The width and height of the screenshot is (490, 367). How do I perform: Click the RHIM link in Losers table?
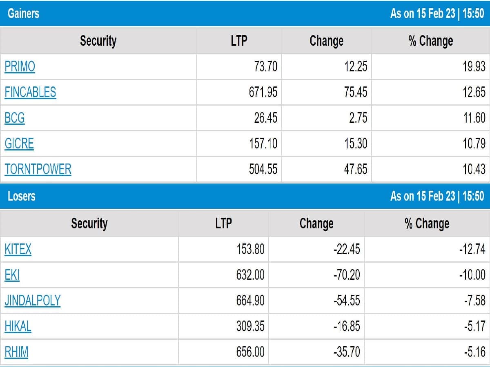[16, 351]
